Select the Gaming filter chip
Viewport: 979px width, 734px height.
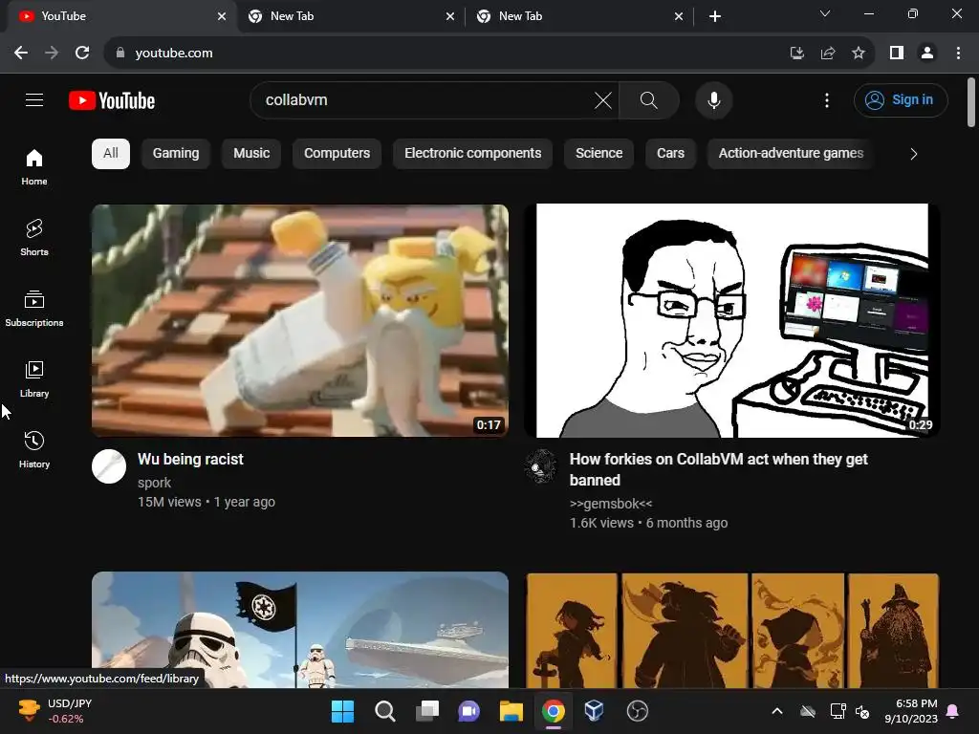176,154
